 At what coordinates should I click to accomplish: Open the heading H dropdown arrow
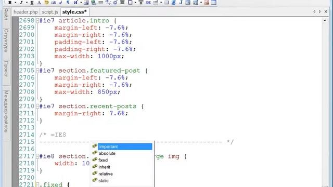(81, 3)
